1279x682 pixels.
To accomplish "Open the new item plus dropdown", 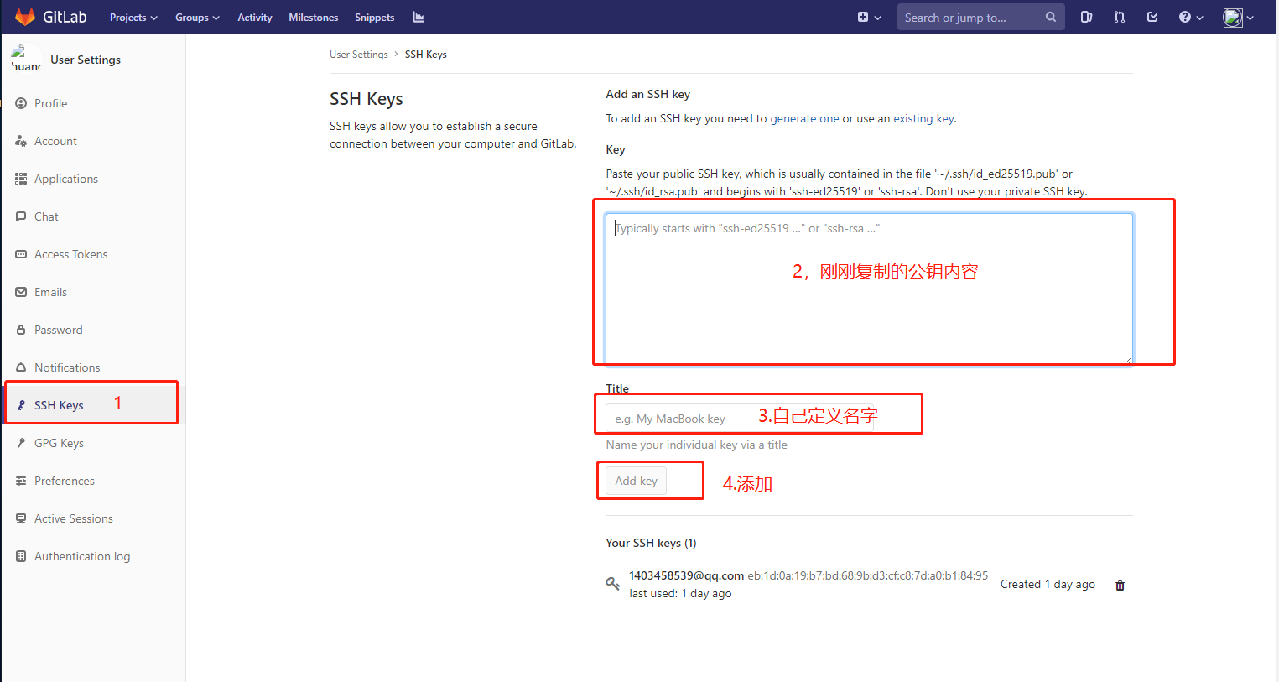I will click(x=869, y=17).
